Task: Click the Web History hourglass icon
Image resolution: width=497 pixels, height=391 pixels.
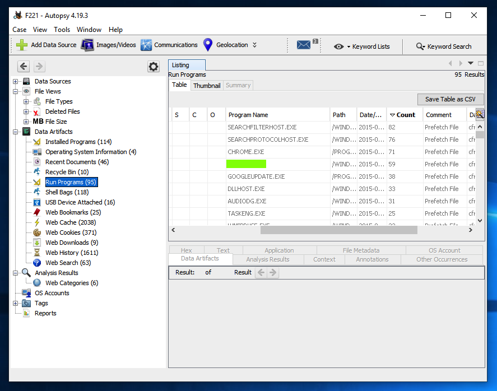Action: tap(37, 253)
